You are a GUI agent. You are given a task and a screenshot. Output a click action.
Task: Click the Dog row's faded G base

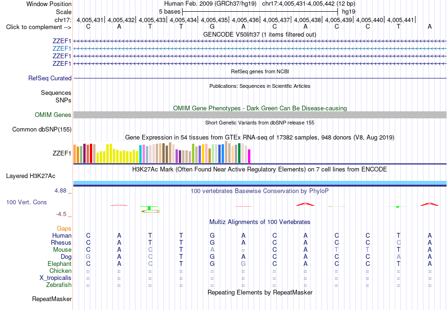click(x=88, y=257)
